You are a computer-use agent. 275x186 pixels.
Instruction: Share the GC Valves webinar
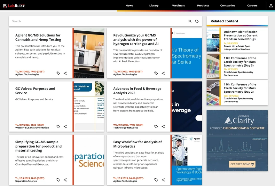(x=65, y=126)
